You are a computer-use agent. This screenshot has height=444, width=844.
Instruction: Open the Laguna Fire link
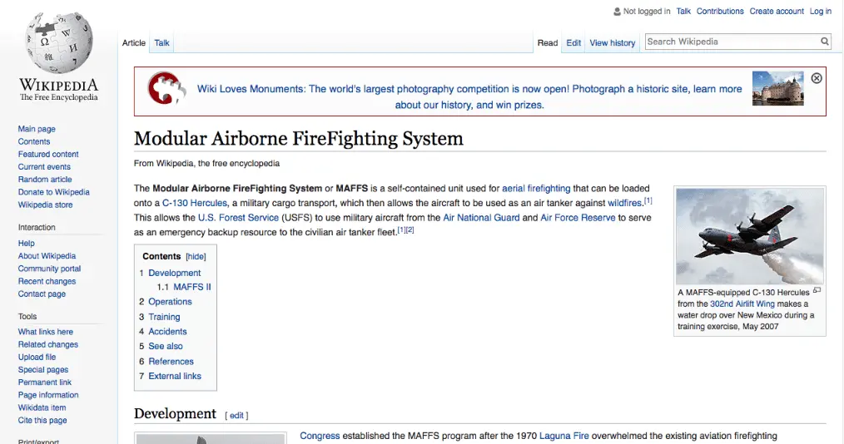[x=564, y=436]
